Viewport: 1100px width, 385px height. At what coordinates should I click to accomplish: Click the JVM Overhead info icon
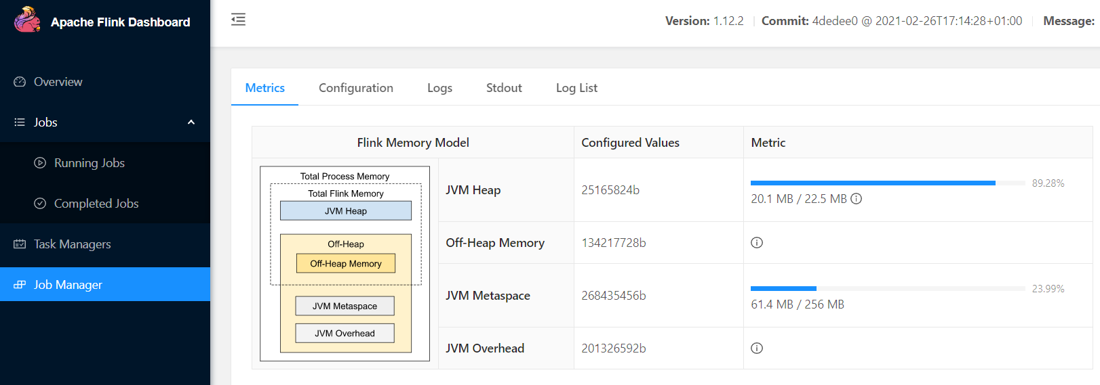[757, 348]
